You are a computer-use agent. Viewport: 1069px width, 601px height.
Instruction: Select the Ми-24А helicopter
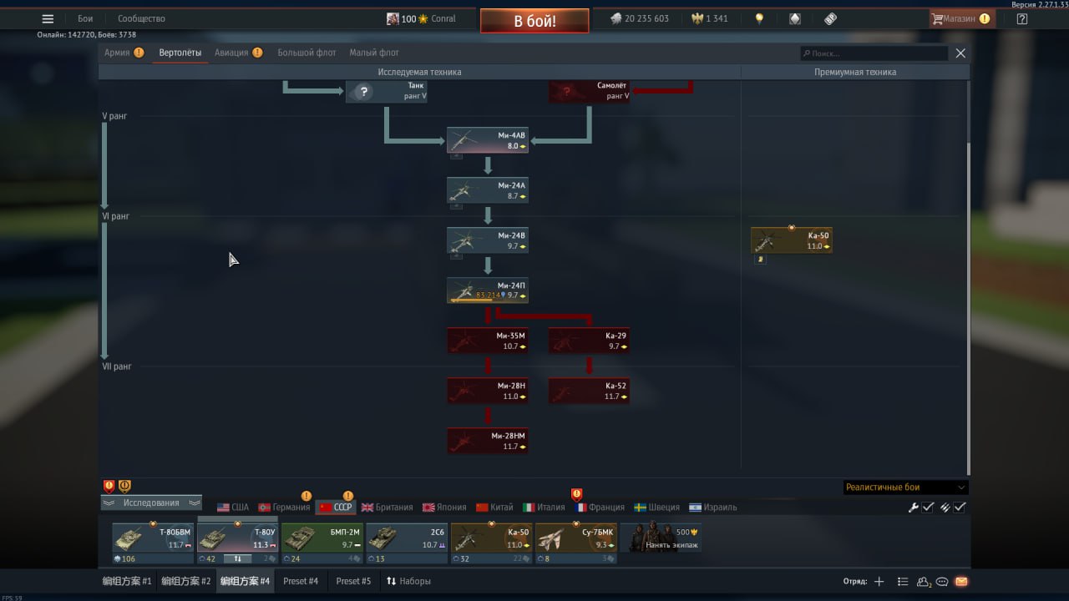[x=488, y=190]
